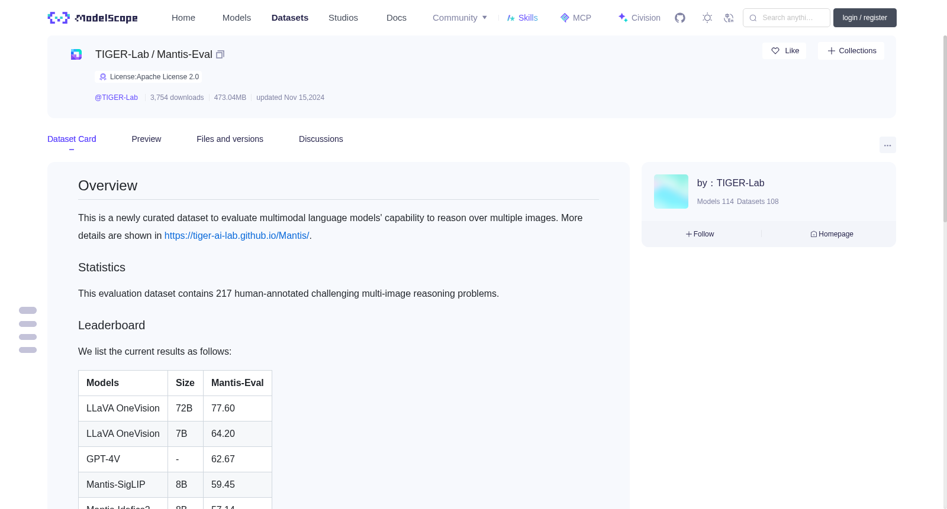Image resolution: width=947 pixels, height=509 pixels.
Task: Open the Docs page
Action: [397, 18]
